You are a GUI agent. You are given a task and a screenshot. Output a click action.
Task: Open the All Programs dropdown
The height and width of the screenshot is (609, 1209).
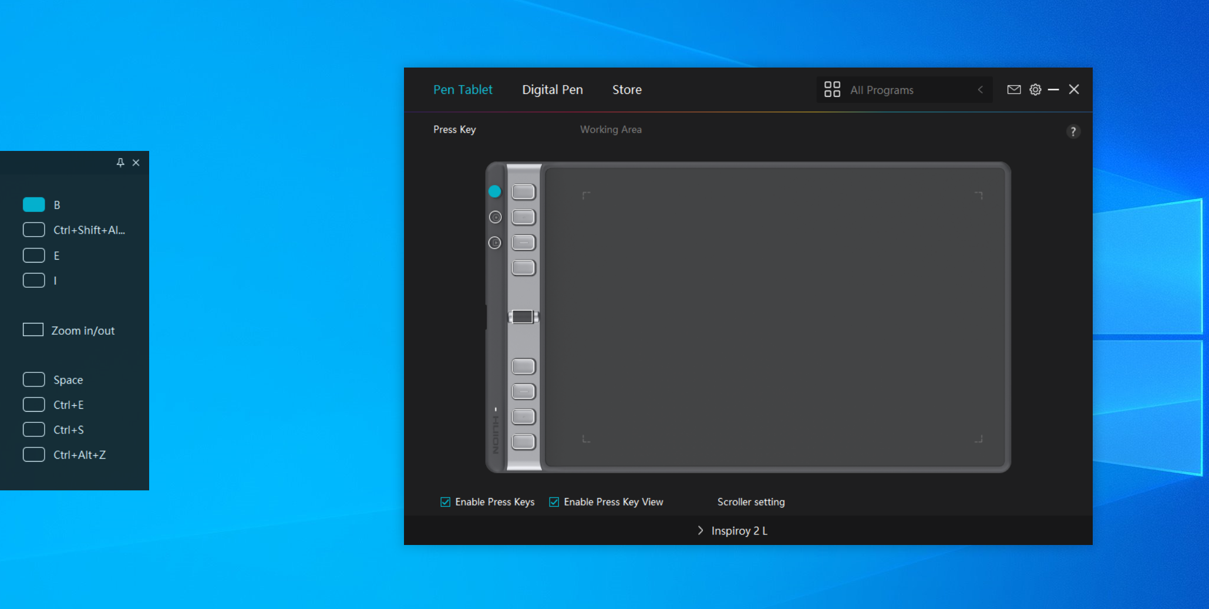(x=881, y=90)
